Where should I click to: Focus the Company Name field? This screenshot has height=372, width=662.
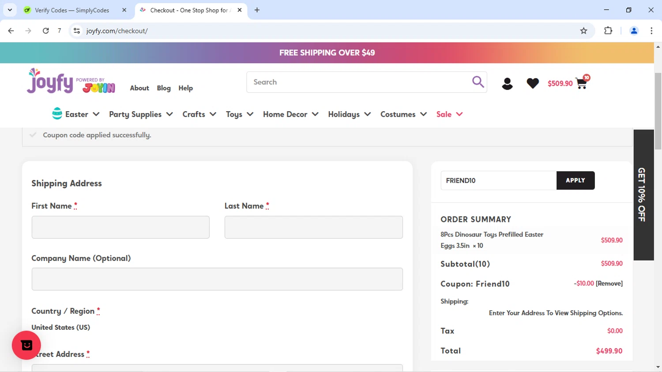217,279
